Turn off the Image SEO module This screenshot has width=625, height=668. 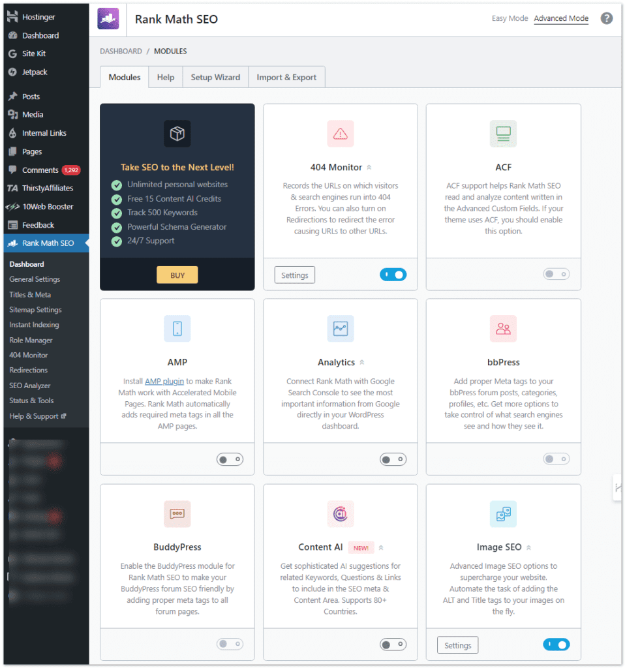click(x=556, y=644)
